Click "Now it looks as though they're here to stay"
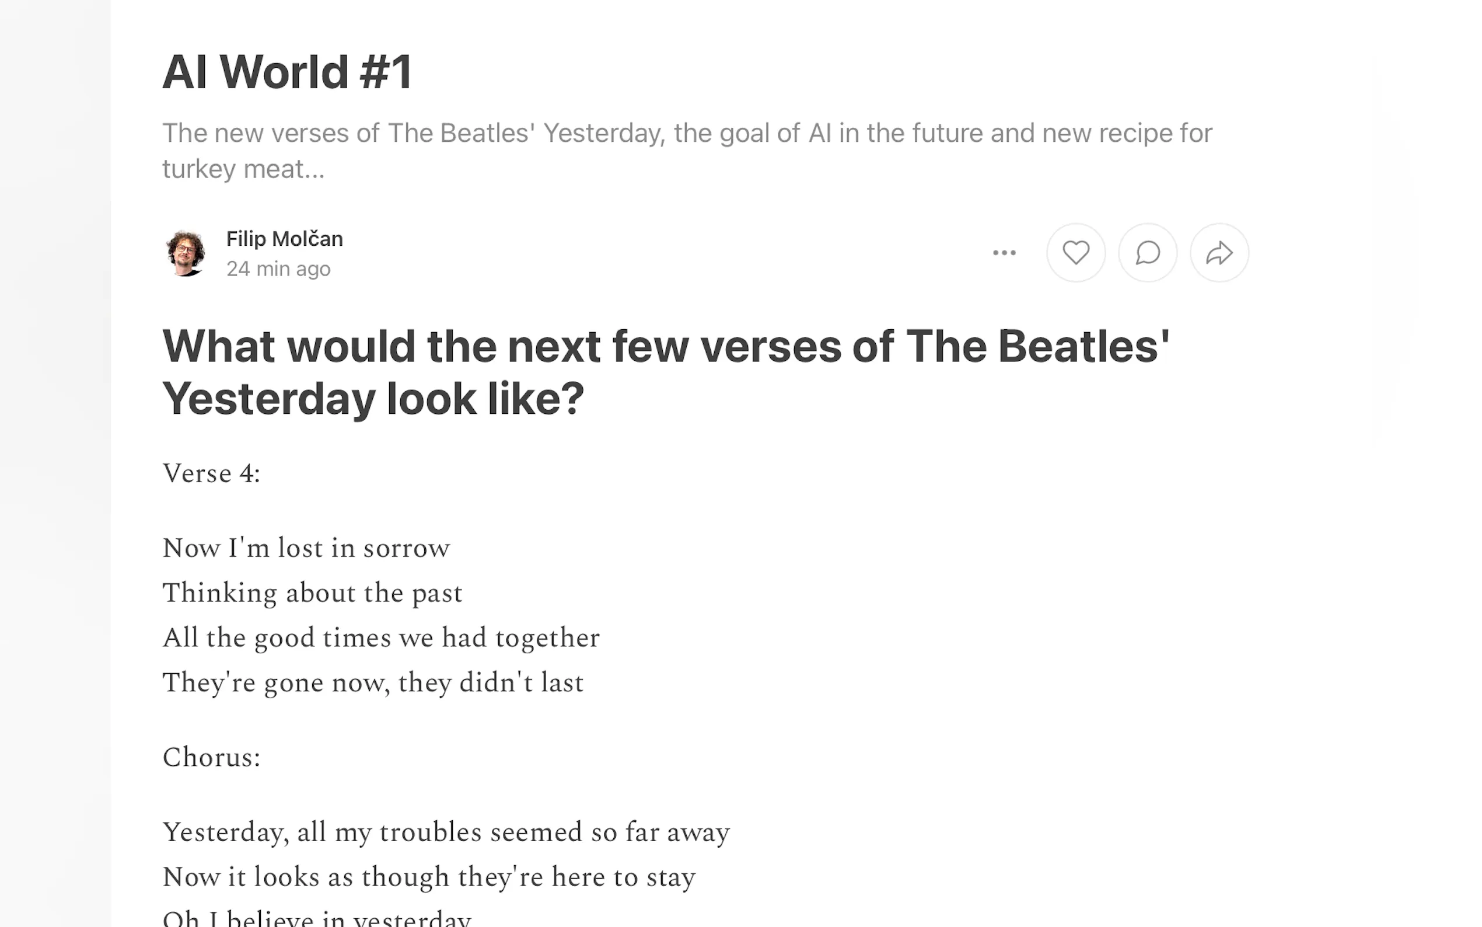 pos(428,877)
